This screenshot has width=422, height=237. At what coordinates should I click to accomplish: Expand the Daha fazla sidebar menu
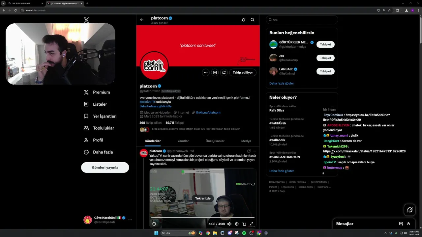tap(98, 152)
